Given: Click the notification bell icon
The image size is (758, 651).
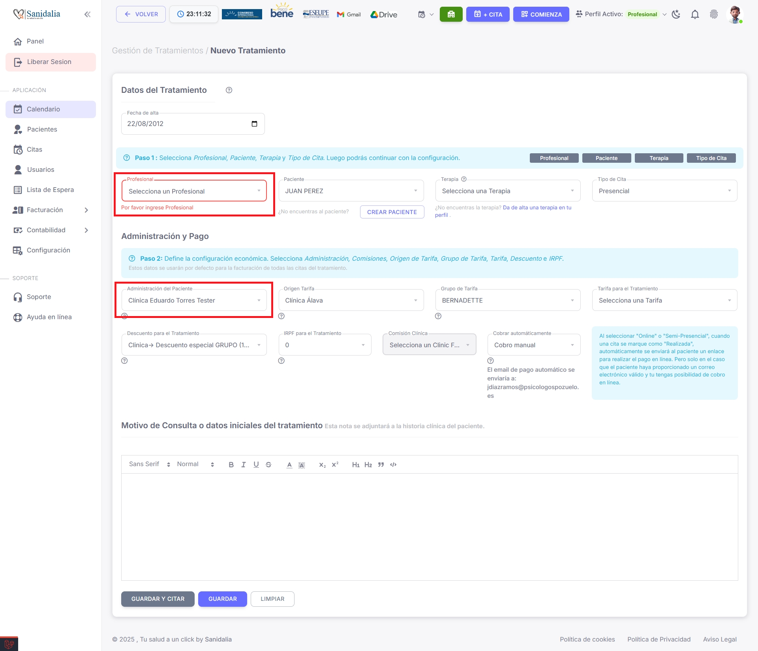Looking at the screenshot, I should point(695,15).
